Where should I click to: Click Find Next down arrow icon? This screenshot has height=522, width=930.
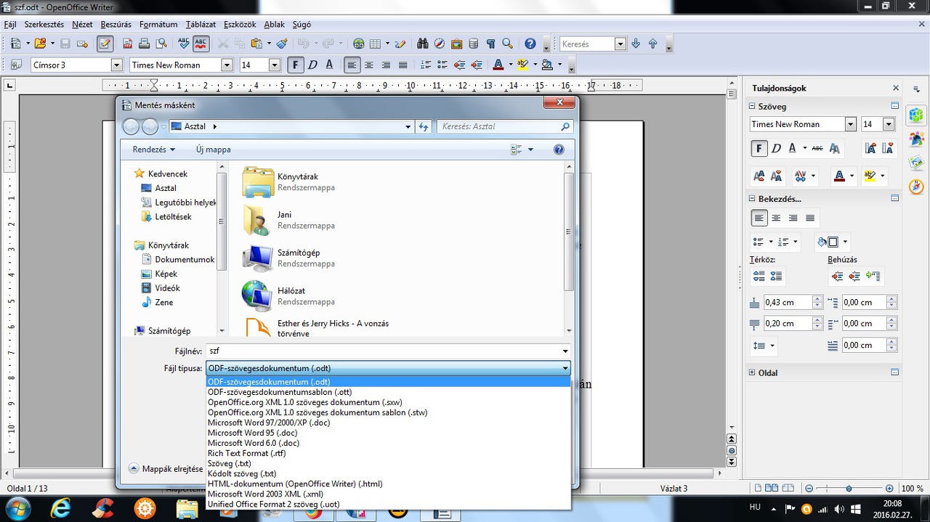click(x=636, y=44)
